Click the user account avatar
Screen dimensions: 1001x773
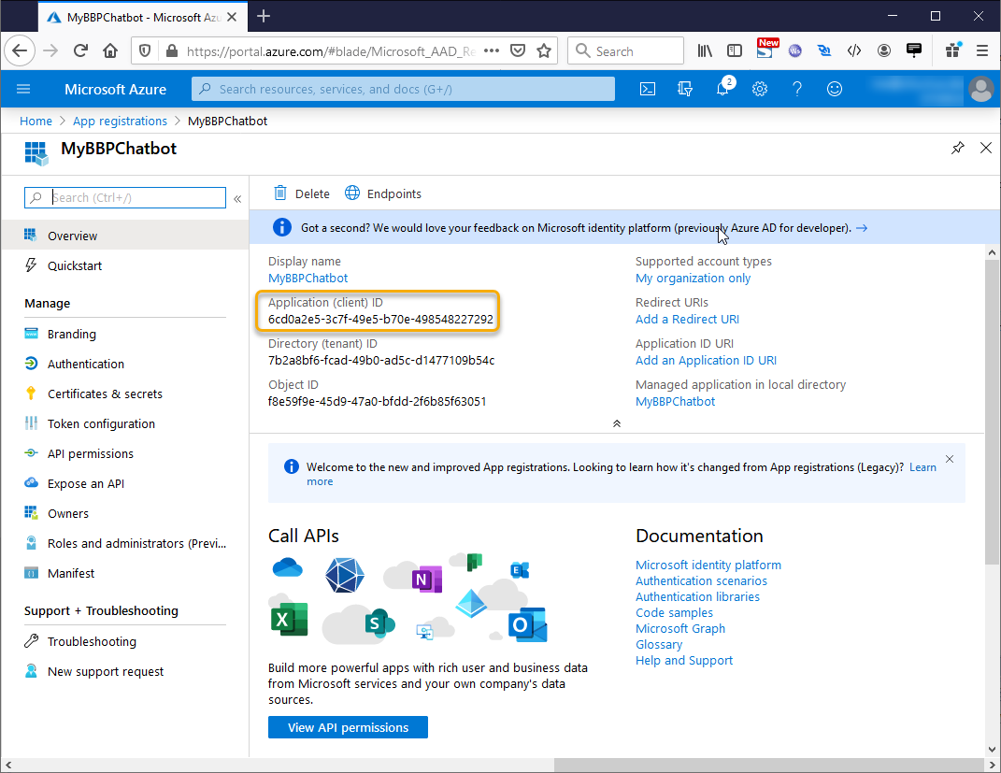[x=980, y=89]
